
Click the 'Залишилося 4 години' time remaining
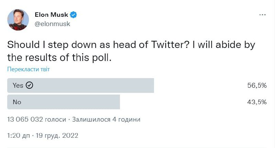(x=106, y=120)
